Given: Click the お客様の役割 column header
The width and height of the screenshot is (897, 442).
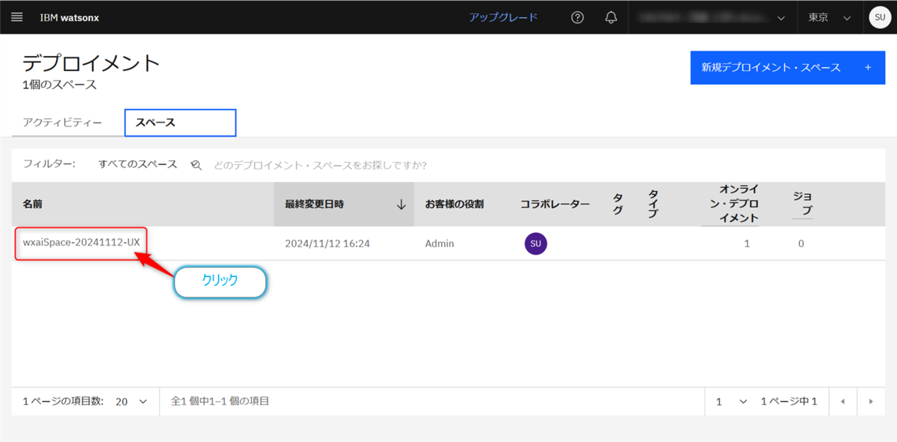Looking at the screenshot, I should pyautogui.click(x=454, y=204).
